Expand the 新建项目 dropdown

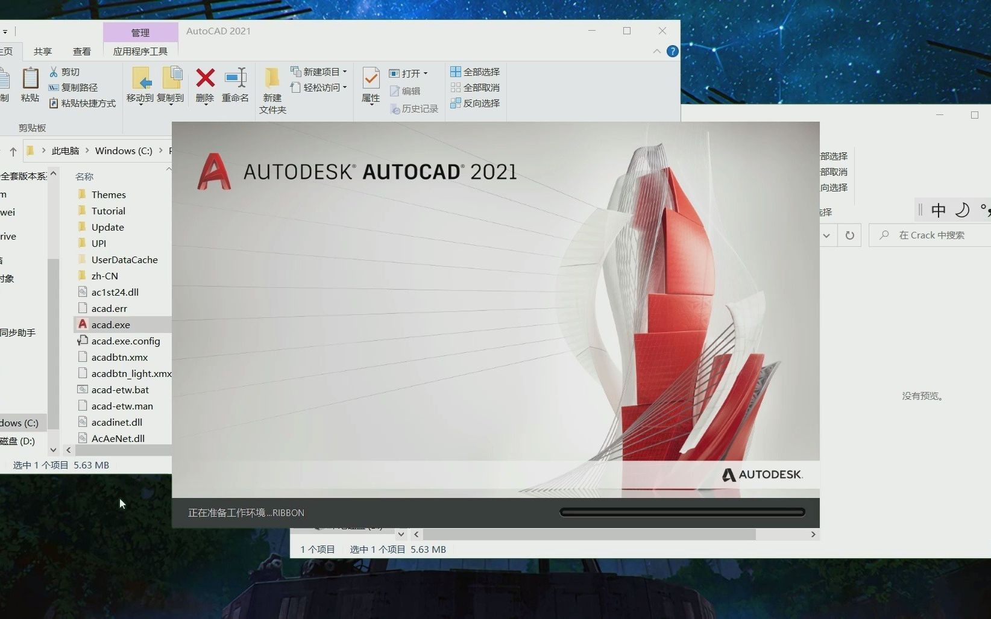click(345, 70)
